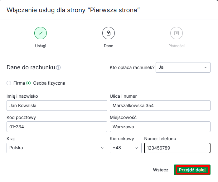Go to the Usługi step label
The height and width of the screenshot is (182, 218).
pos(41,46)
